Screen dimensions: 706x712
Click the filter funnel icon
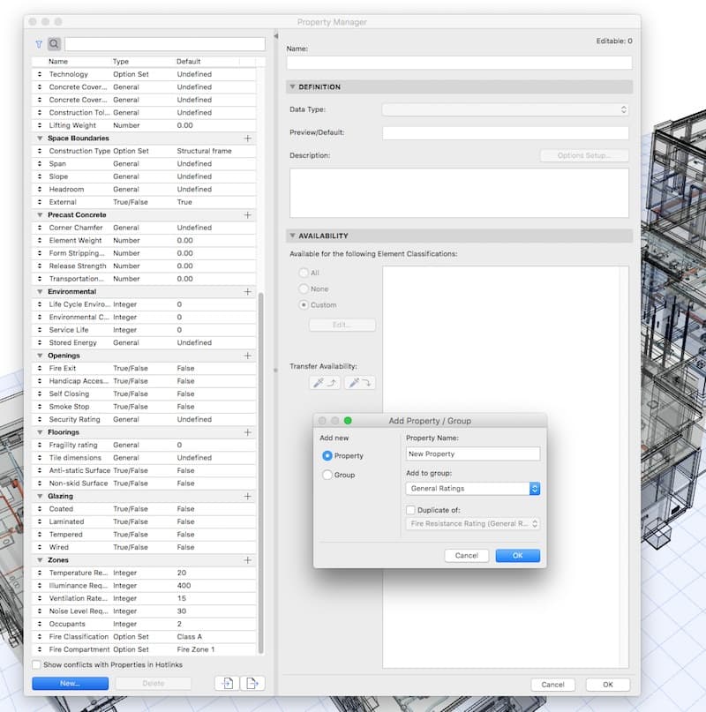tap(39, 44)
